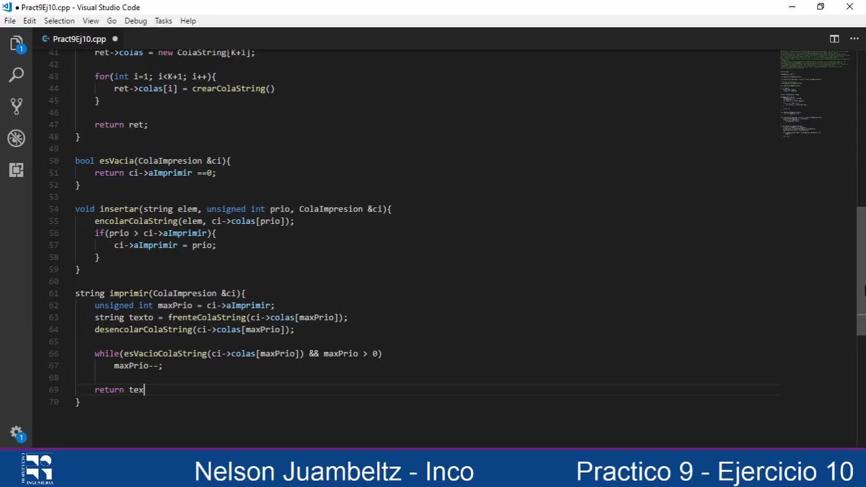Open the Help menu
Viewport: 866px width, 487px height.
coord(188,21)
